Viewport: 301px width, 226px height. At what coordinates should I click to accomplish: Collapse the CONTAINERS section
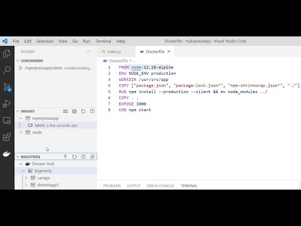pyautogui.click(x=18, y=61)
